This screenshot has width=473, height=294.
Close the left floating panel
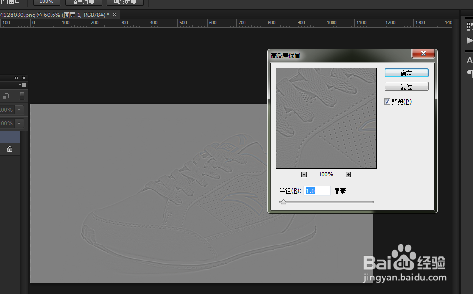pyautogui.click(x=24, y=78)
